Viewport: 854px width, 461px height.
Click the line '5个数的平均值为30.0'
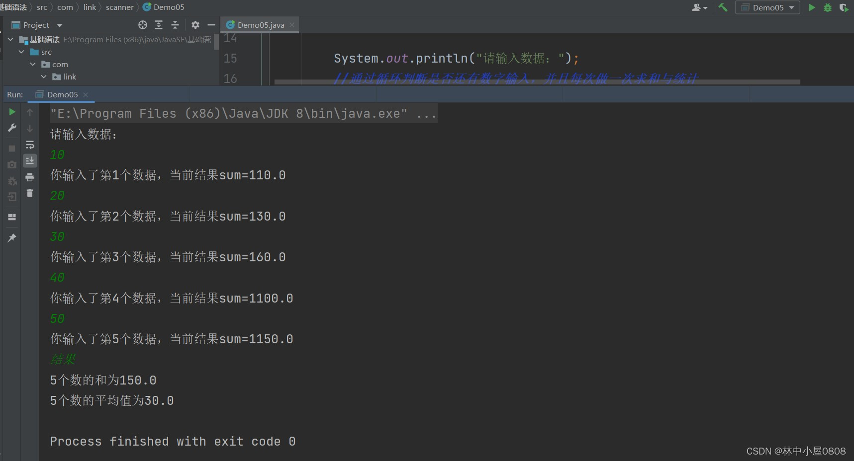(x=112, y=401)
